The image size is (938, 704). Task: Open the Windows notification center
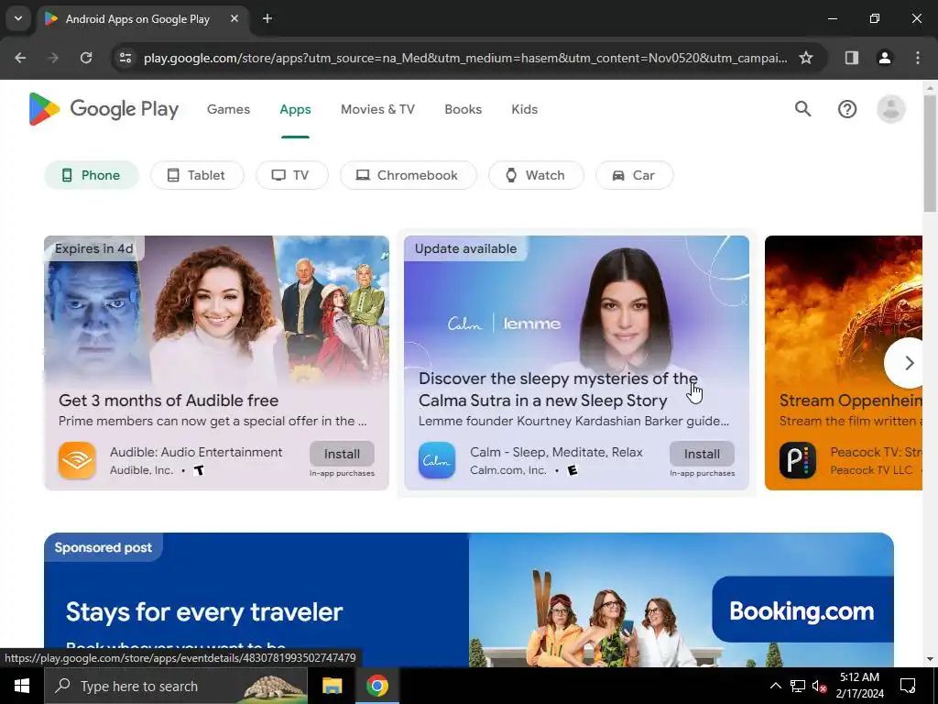point(908,686)
